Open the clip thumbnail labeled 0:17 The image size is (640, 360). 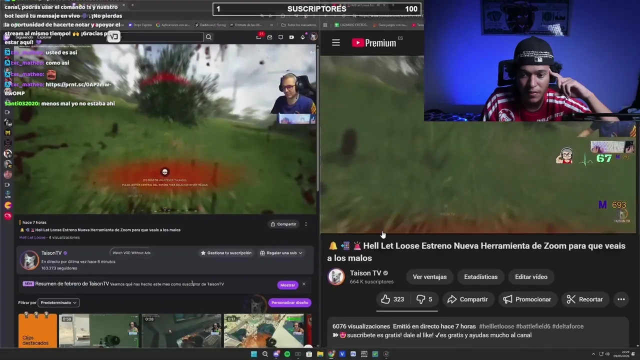(x=263, y=330)
